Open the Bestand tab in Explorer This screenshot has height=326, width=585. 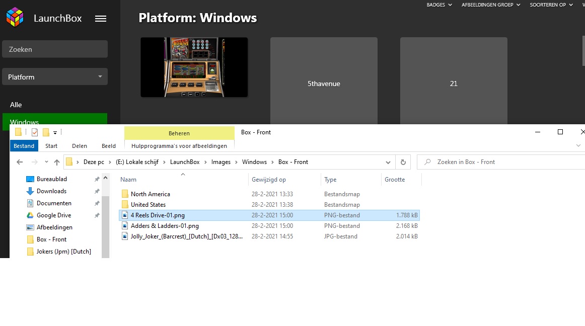(x=24, y=146)
